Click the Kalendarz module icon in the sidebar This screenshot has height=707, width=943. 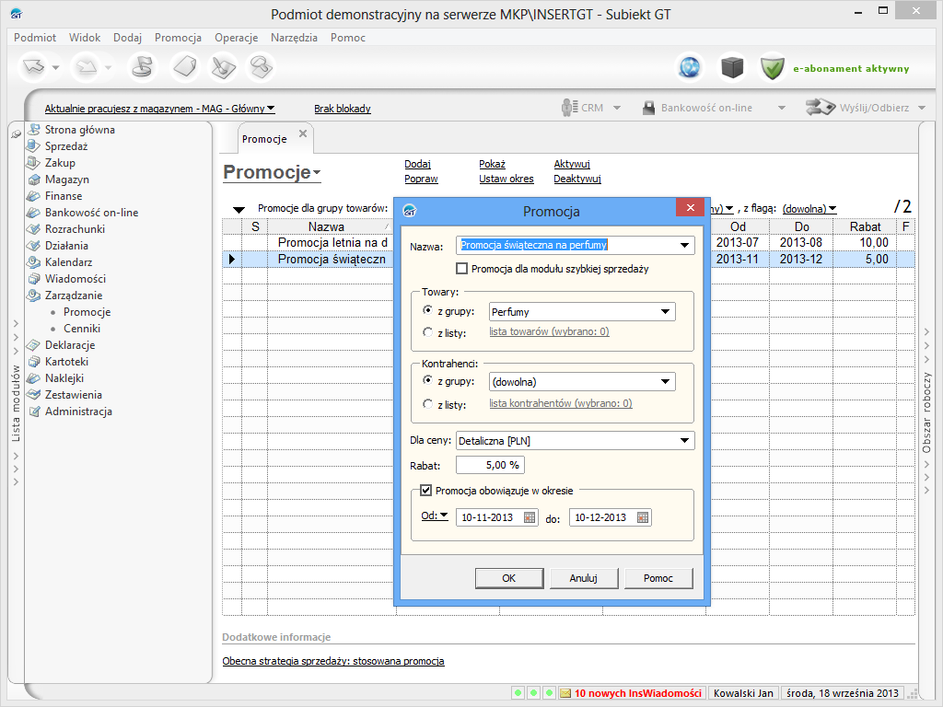(34, 262)
